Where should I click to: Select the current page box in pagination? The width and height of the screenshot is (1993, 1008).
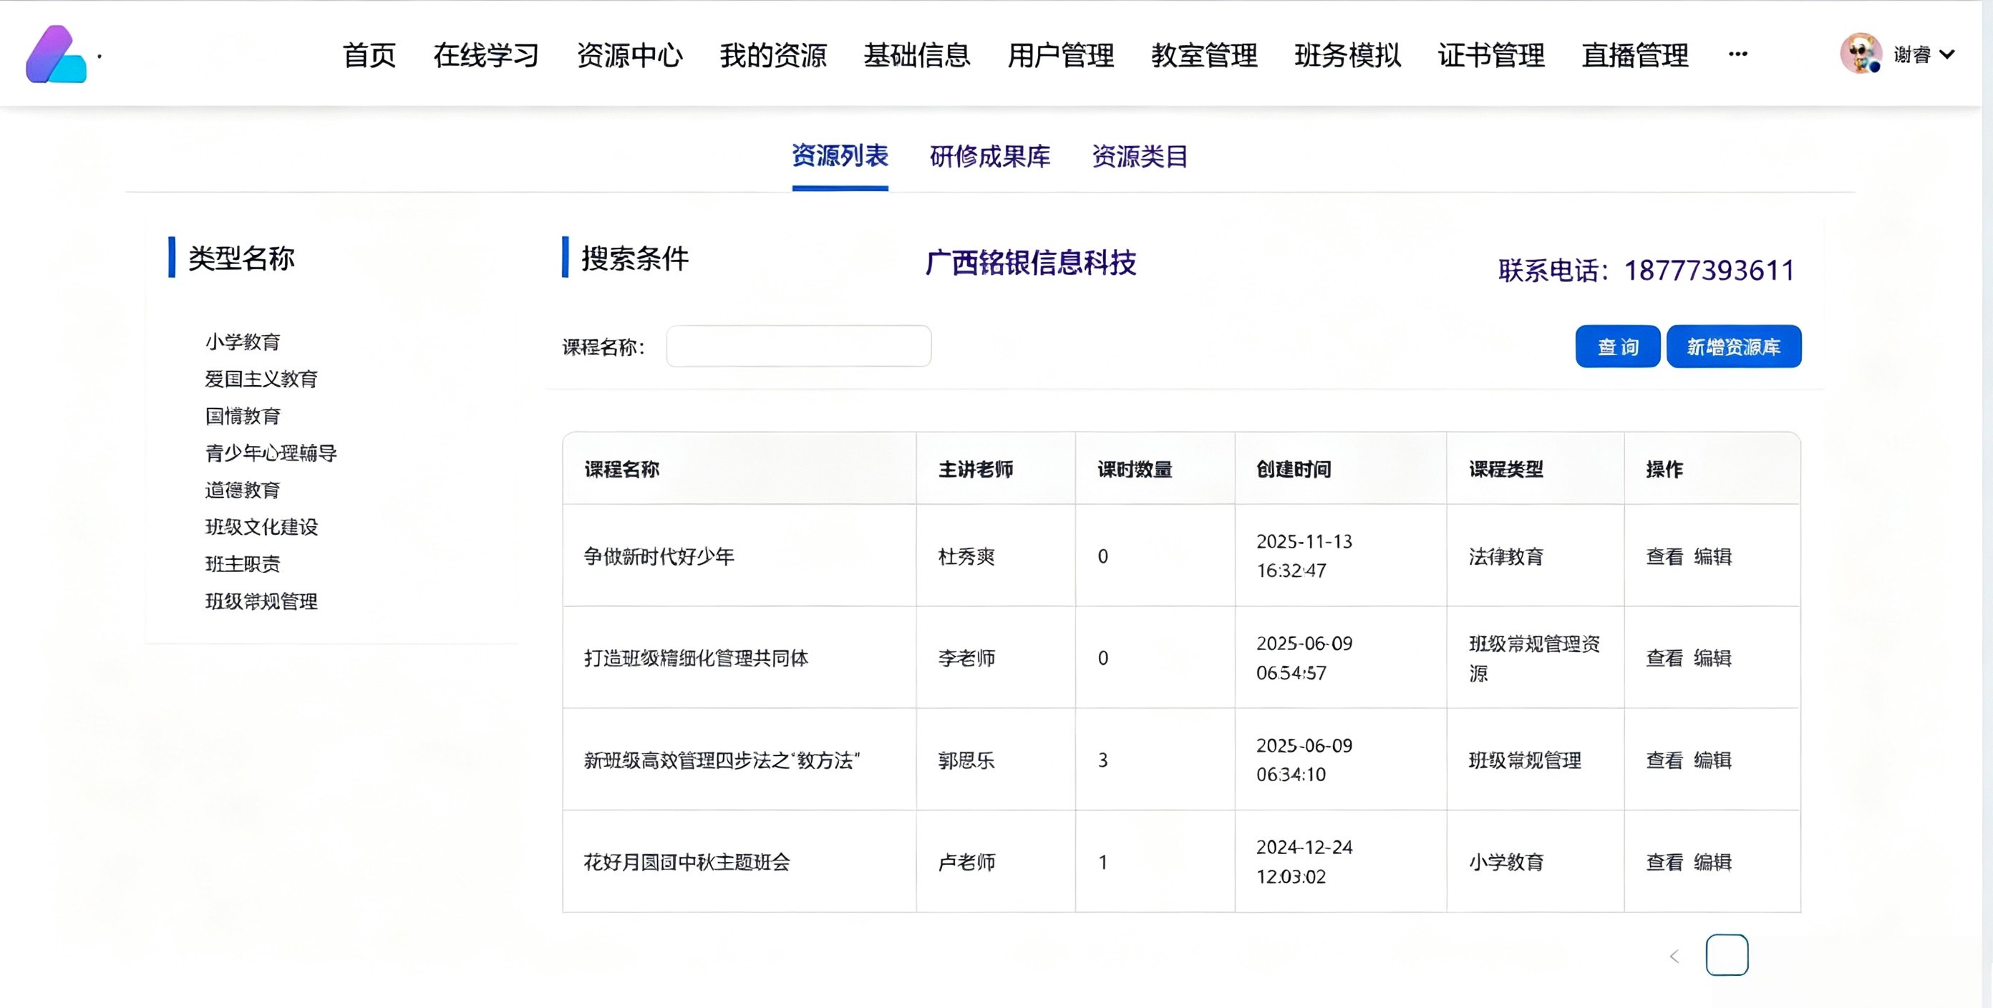click(1727, 956)
